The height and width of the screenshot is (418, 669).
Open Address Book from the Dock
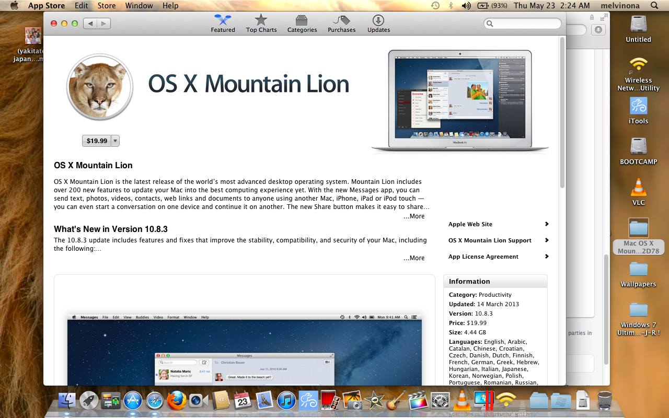pos(221,401)
